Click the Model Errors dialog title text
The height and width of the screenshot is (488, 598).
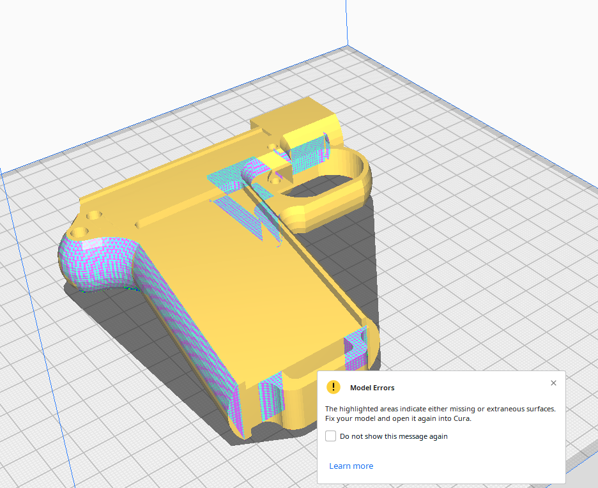[x=372, y=388]
